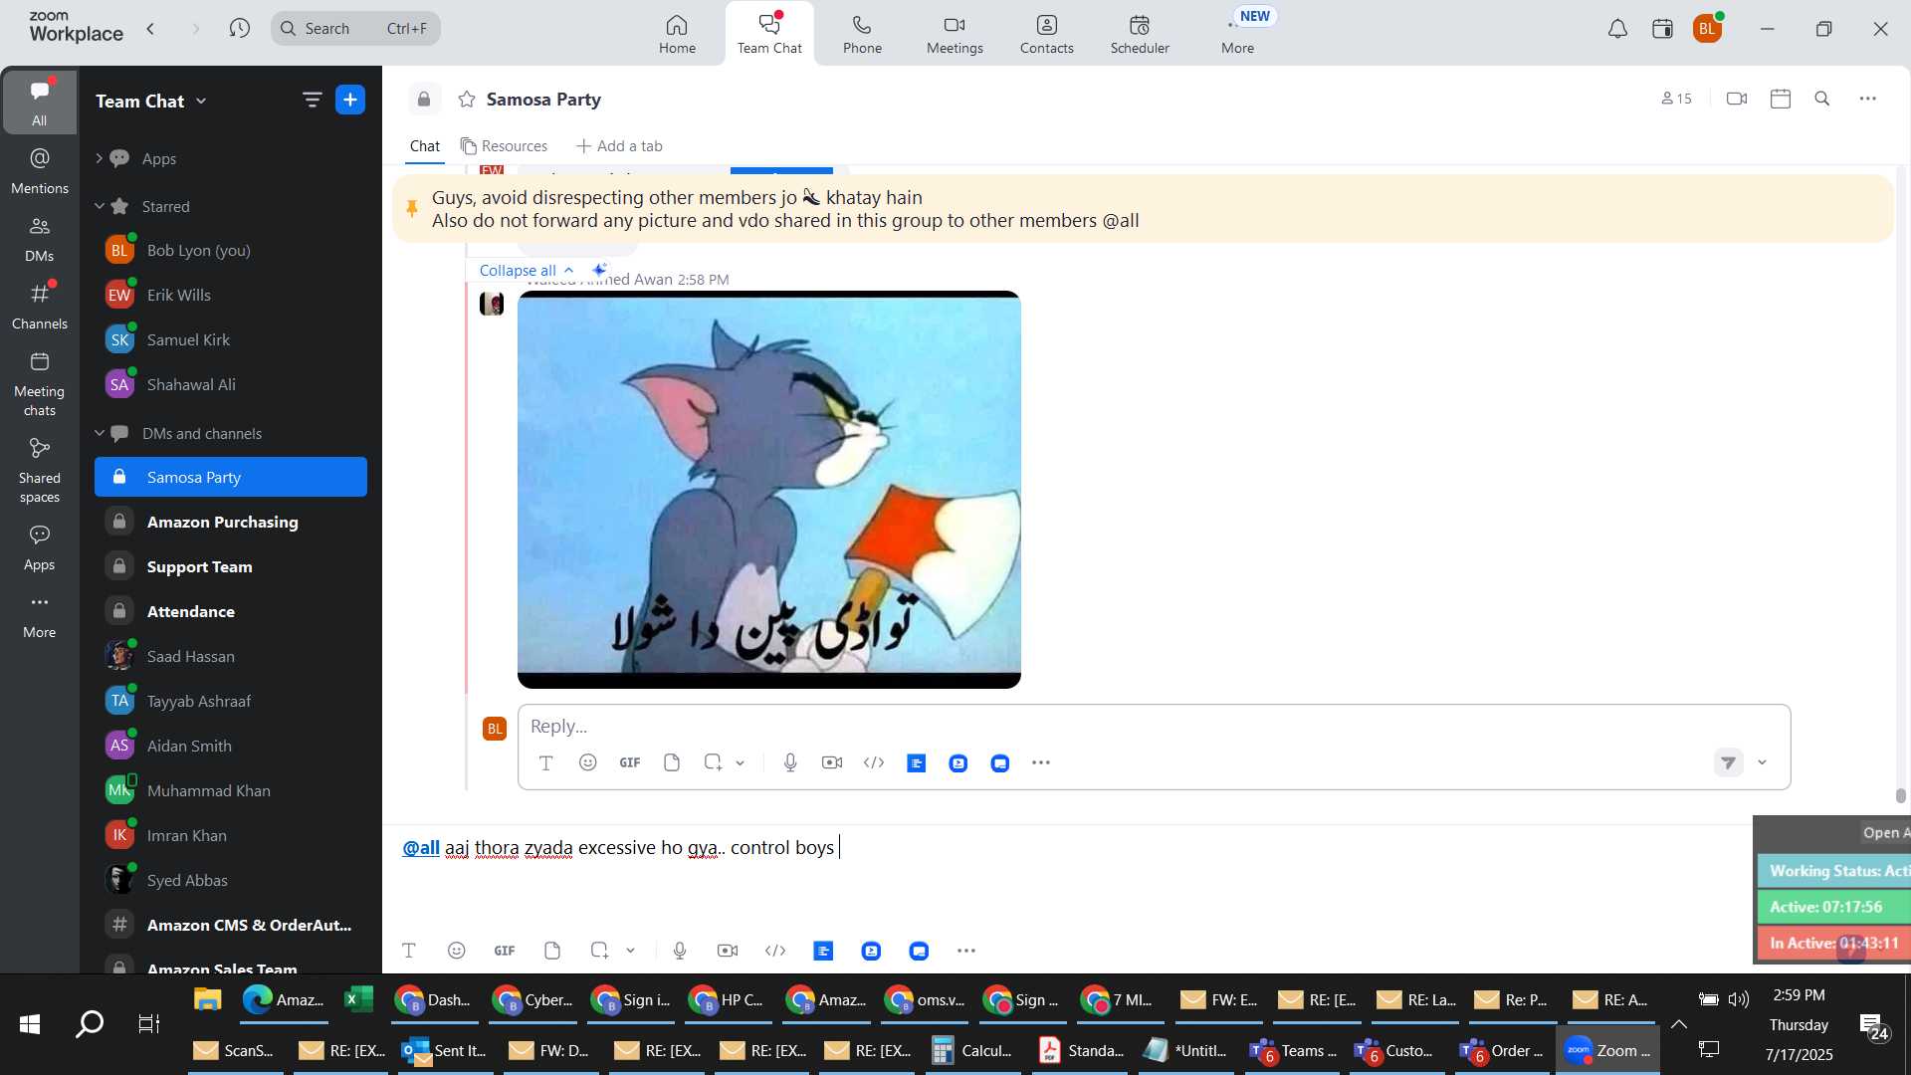1911x1075 pixels.
Task: Expand screenshot dropdown in reply toolbar
Action: [740, 763]
